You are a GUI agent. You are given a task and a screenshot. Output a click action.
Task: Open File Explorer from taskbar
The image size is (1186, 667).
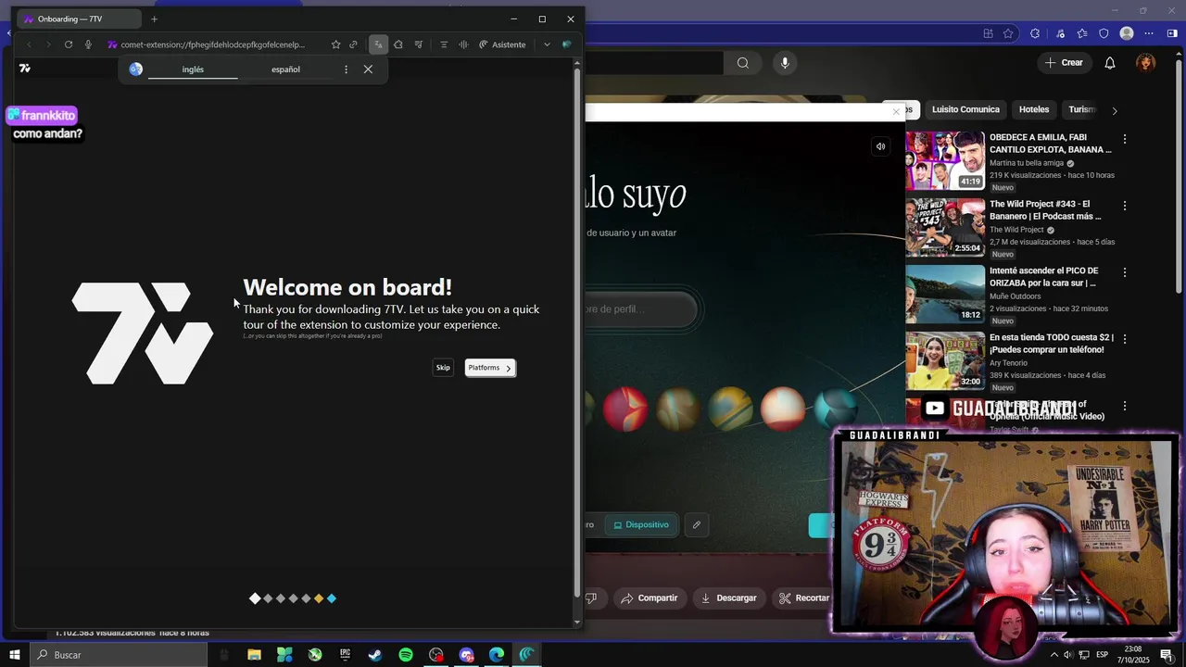(x=254, y=655)
